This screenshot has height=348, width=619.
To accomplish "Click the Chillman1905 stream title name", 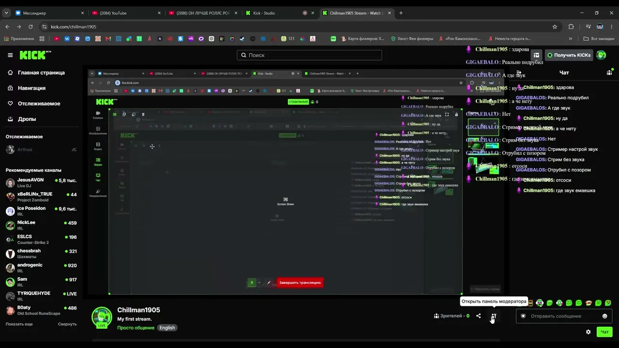I will pos(139,310).
